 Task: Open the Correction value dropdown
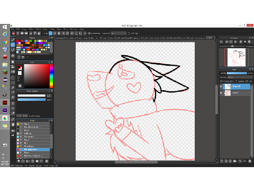pos(119,33)
